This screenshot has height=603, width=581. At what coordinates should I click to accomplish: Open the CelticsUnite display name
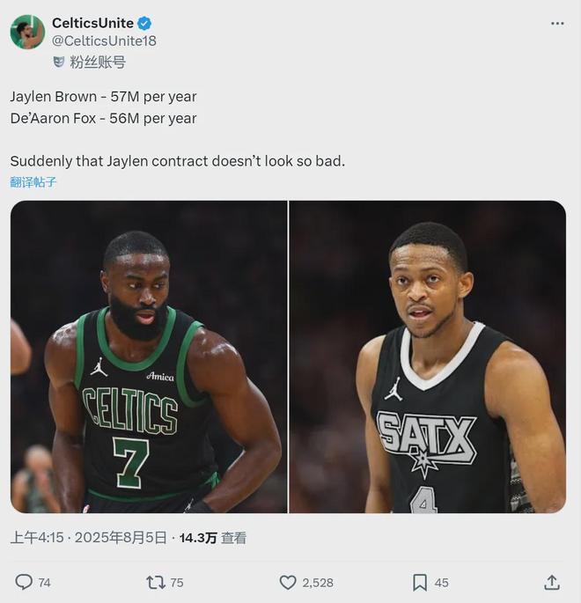coord(92,23)
